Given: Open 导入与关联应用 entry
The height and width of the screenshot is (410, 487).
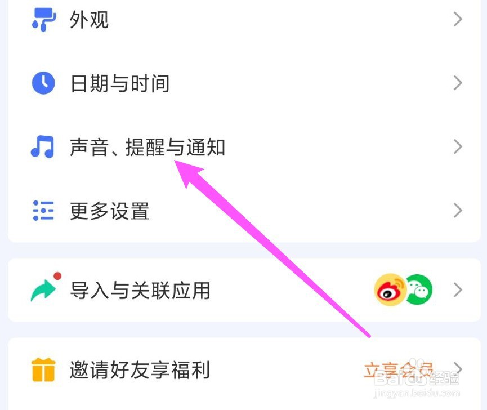Looking at the screenshot, I should tap(244, 290).
